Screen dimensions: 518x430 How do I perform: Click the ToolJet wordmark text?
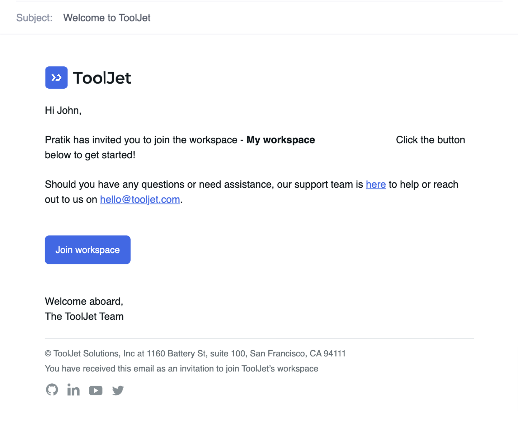[x=102, y=78]
